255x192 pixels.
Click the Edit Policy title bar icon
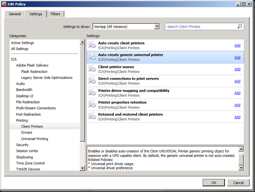pos(4,4)
